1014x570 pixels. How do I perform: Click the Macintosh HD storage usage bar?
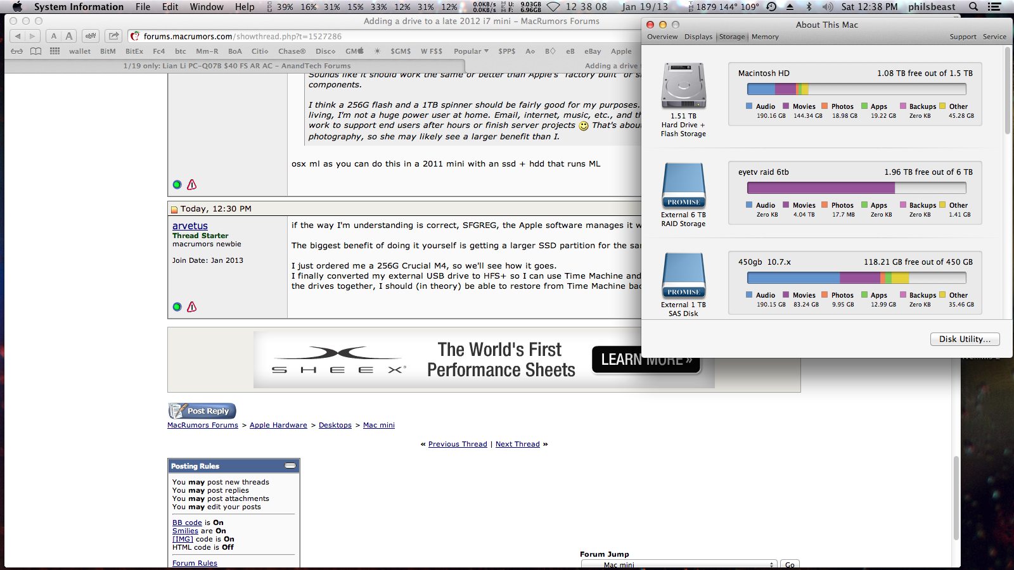click(x=856, y=89)
